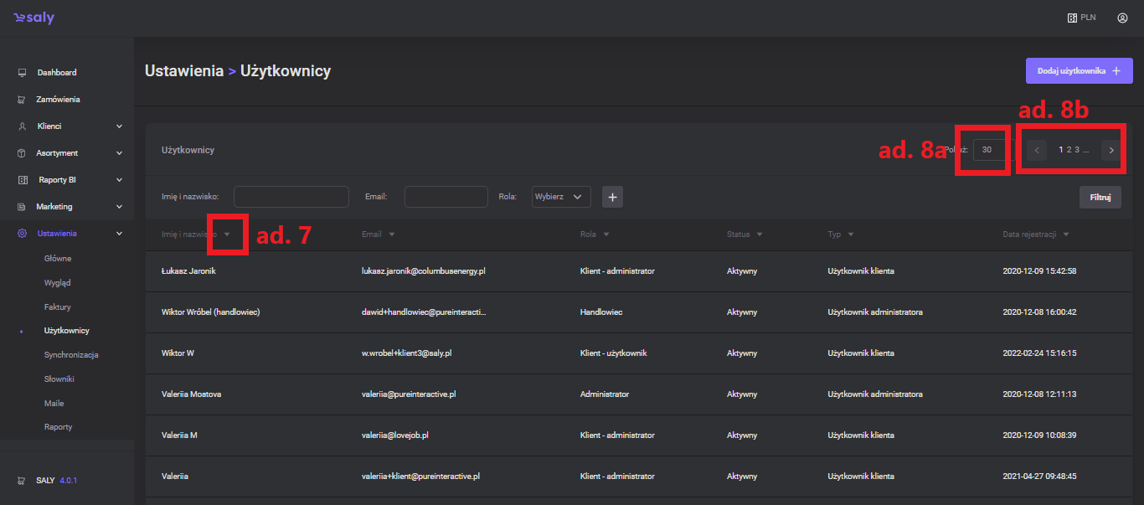Viewport: 1144px width, 505px height.
Task: Expand the Klienci sidebar section
Action: click(x=119, y=126)
